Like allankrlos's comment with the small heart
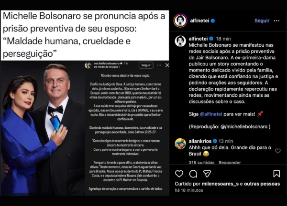The image size is (287, 206). click(278, 151)
